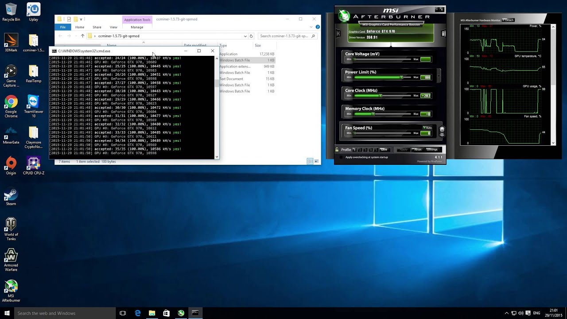Viewport: 567px width, 319px height.
Task: Select the Claymore CryptoNote desktop folder
Action: click(34, 137)
